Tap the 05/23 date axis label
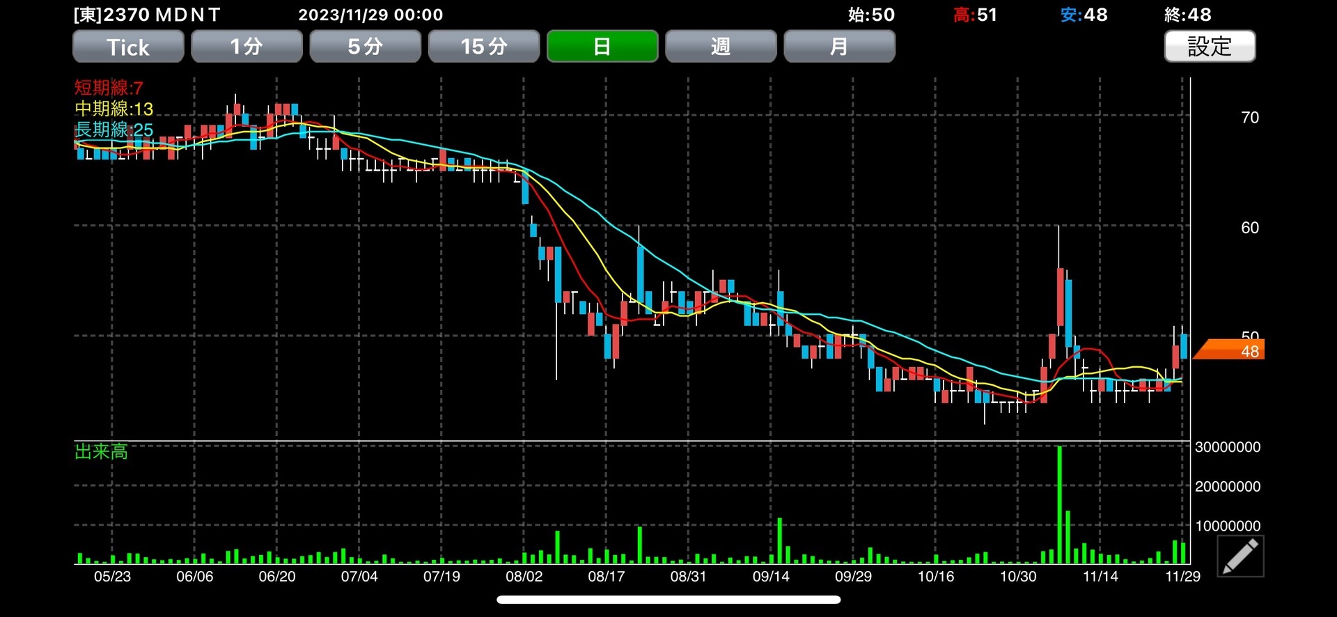Screen dimensions: 1337x617 (112, 577)
